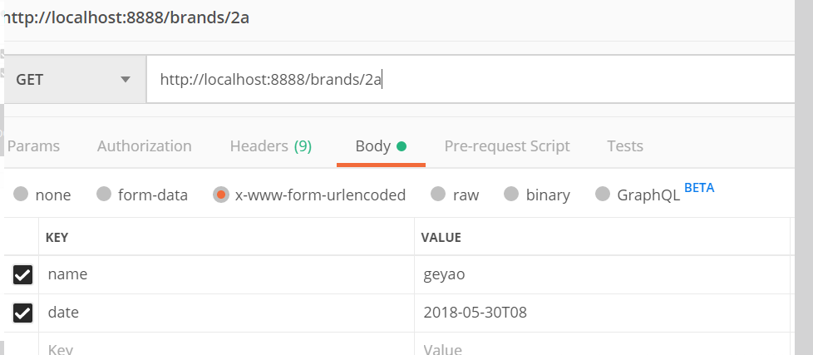Go to the Tests tab

click(625, 146)
